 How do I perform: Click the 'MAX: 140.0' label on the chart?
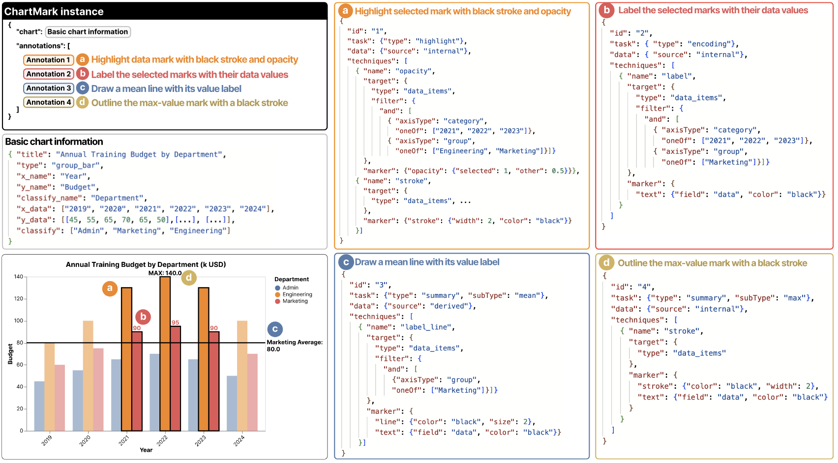[x=165, y=273]
